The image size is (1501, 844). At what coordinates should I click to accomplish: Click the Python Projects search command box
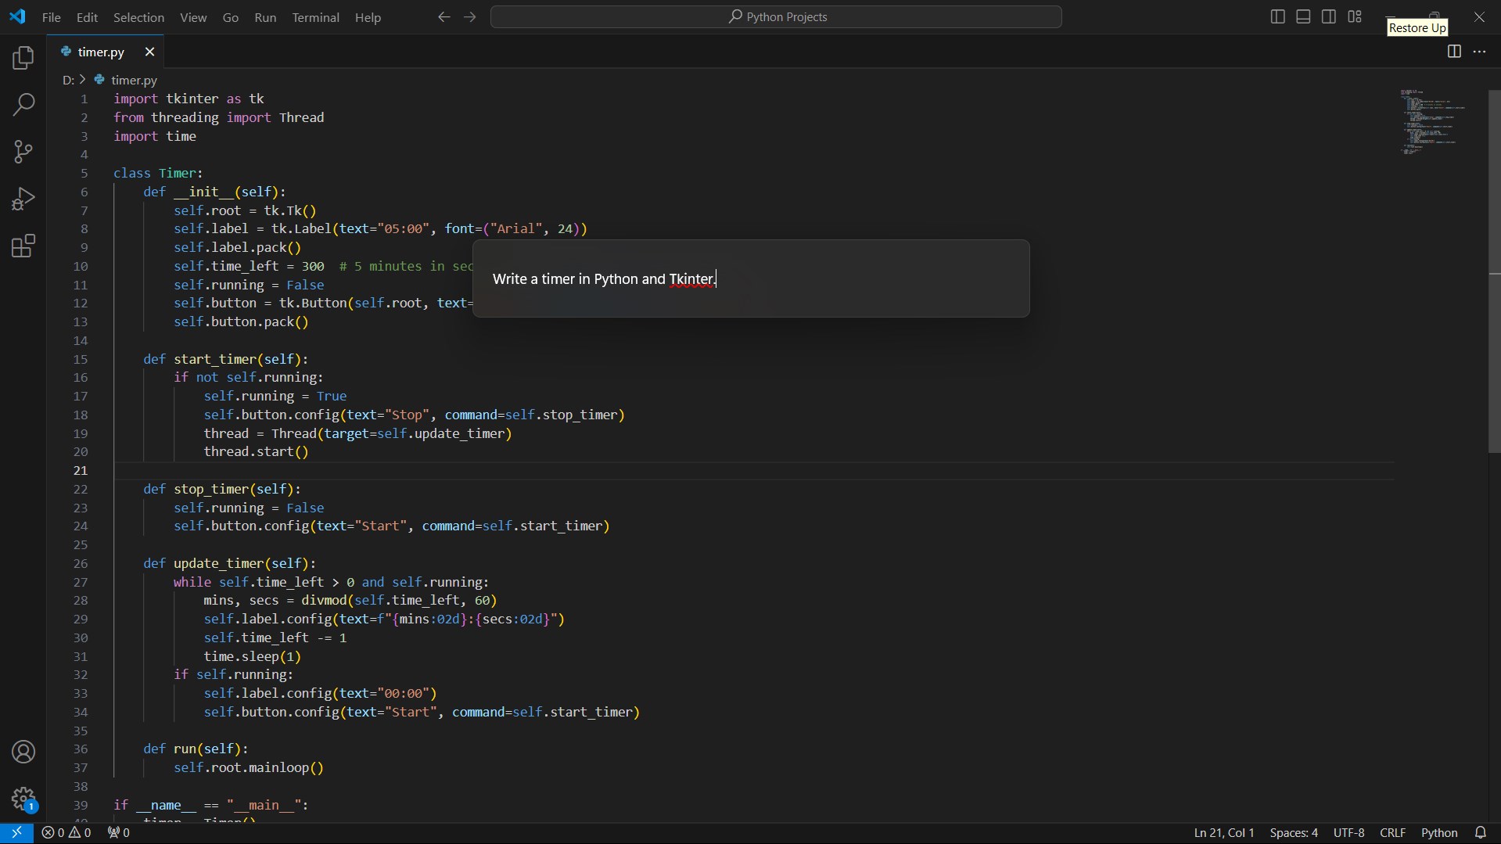tap(776, 16)
